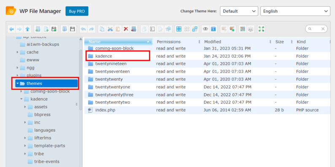Select the twentytwentythree folder row
The width and height of the screenshot is (335, 167).
click(x=207, y=95)
